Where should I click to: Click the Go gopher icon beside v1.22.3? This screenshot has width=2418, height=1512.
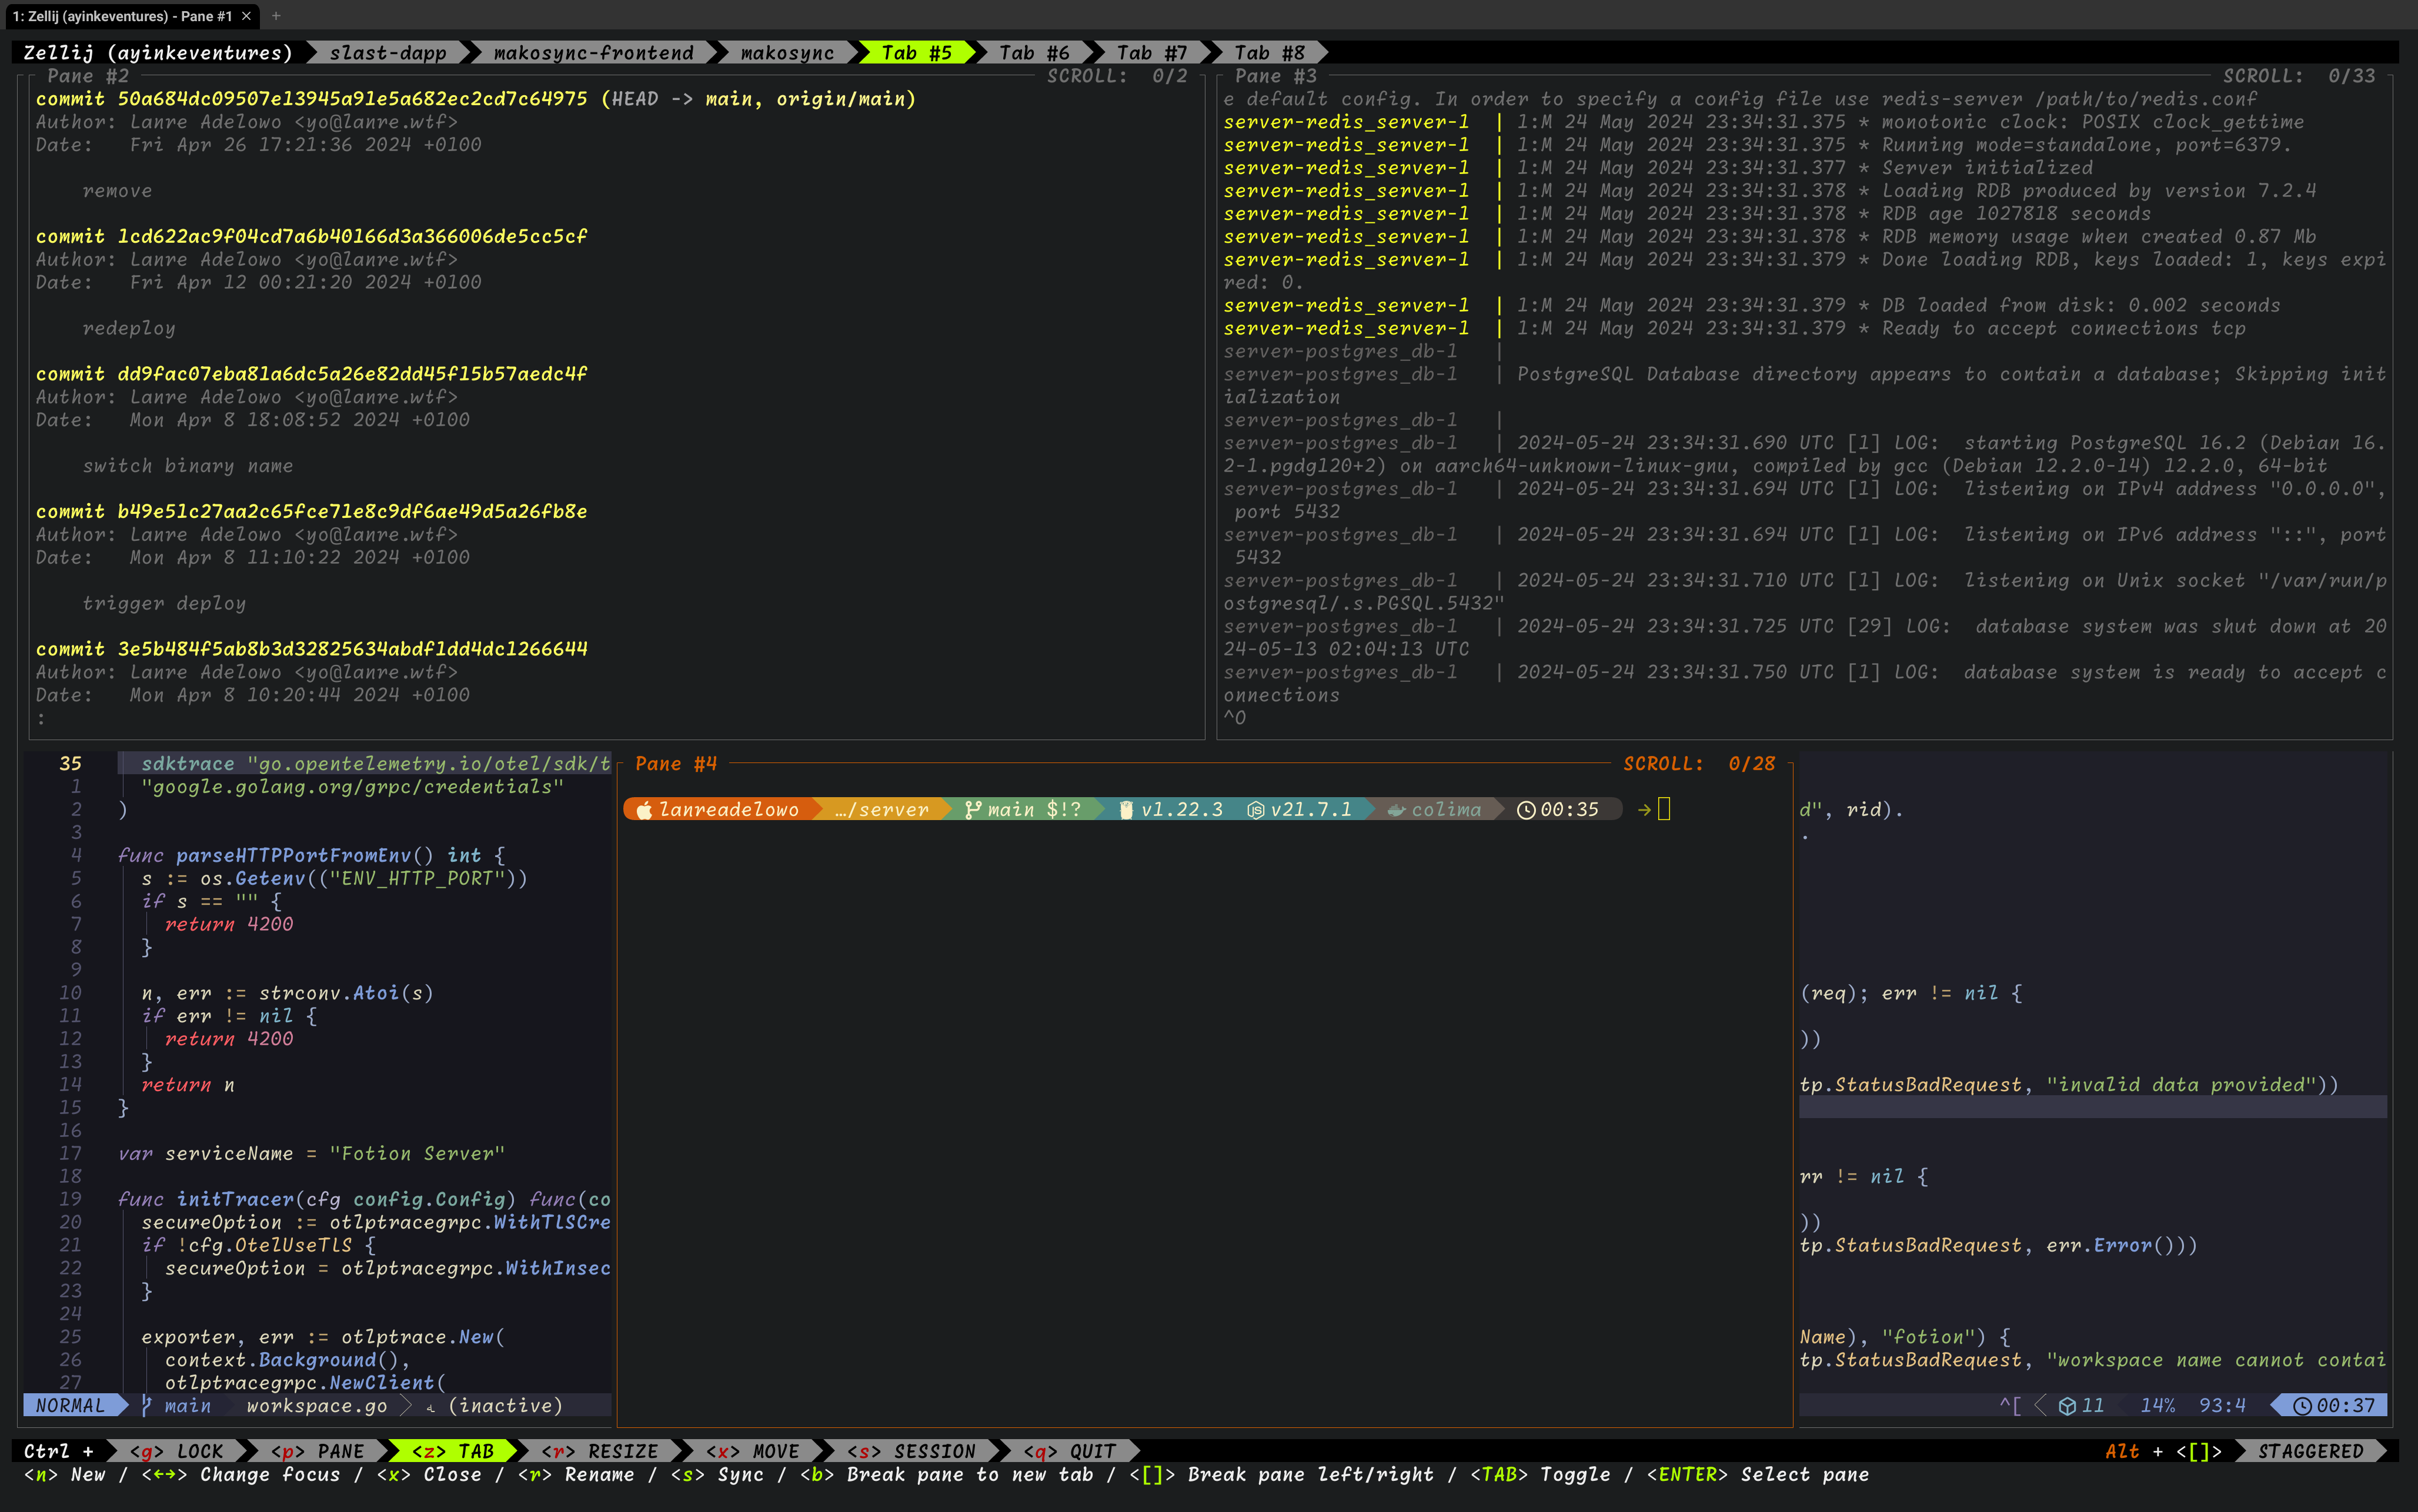[x=1126, y=810]
